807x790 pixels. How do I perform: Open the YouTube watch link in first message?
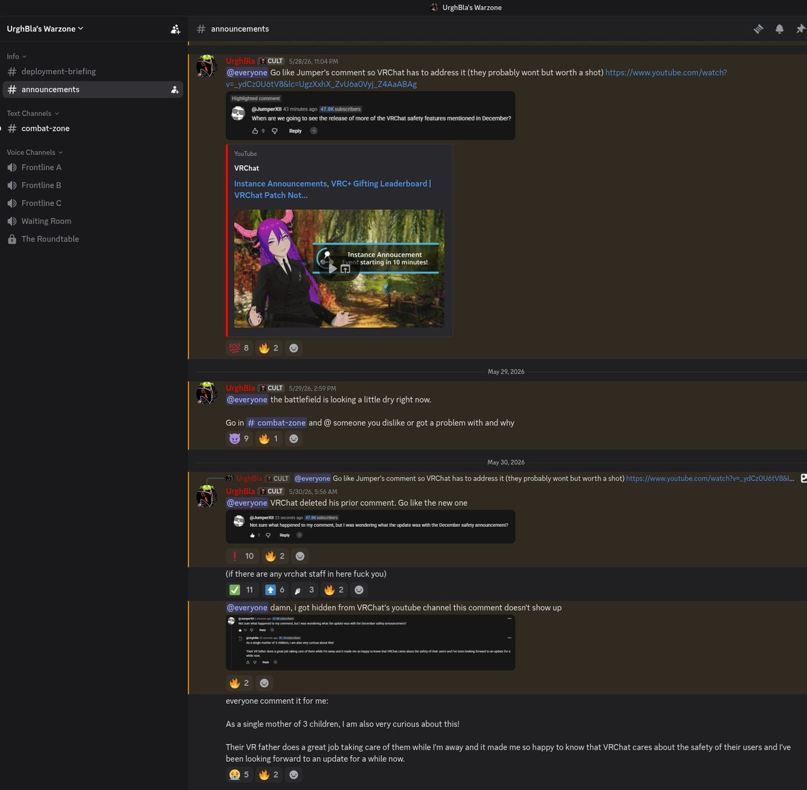476,78
